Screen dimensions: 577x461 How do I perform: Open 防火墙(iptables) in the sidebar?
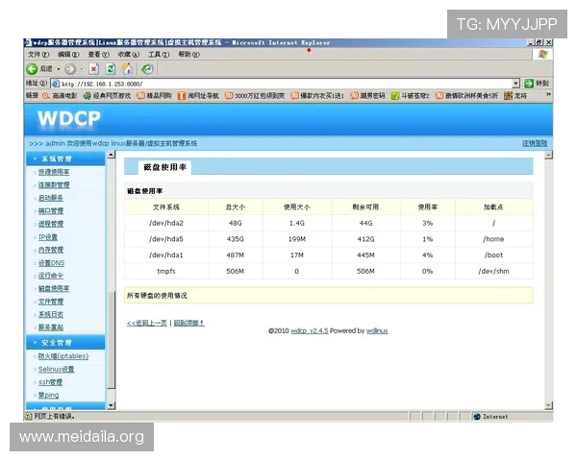(63, 356)
